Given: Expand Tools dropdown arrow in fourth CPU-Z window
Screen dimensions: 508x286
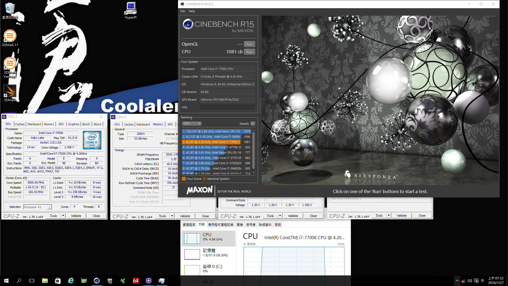Looking at the screenshot, I should (389, 216).
